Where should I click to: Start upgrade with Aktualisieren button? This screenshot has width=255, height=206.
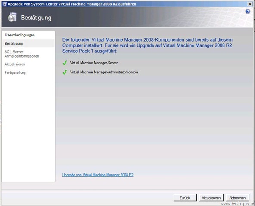[211, 198]
